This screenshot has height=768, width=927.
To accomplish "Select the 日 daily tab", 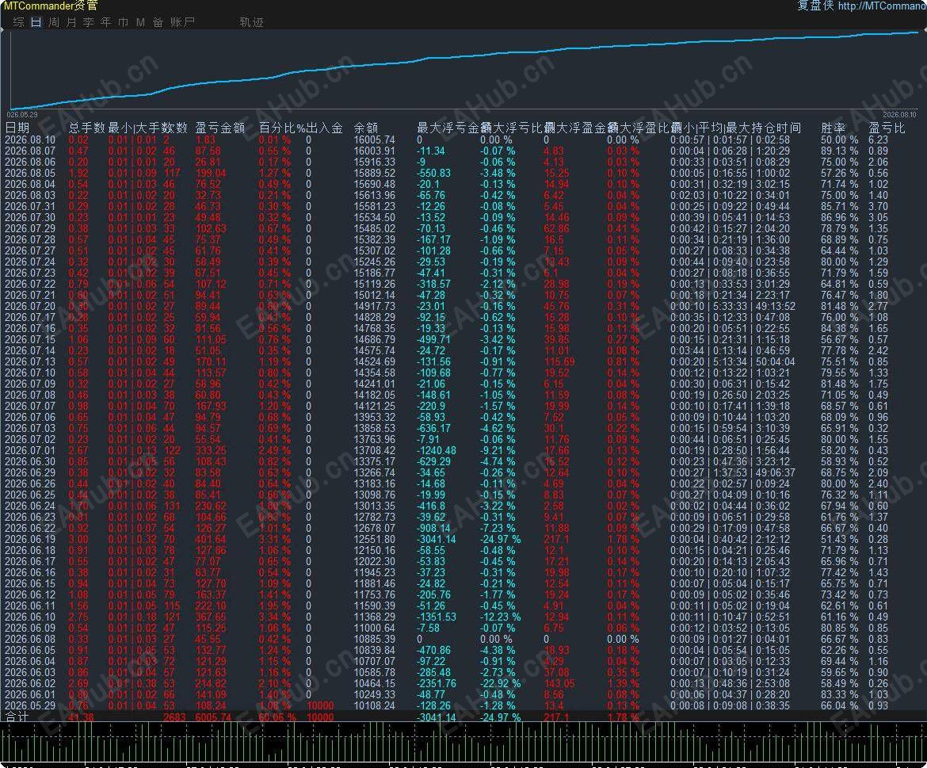I will 36,22.
